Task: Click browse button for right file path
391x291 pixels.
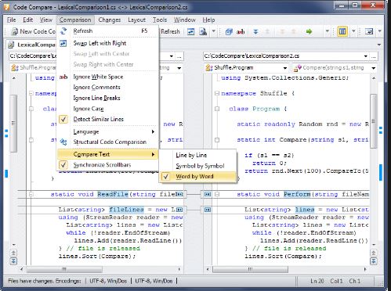Action: [374, 56]
